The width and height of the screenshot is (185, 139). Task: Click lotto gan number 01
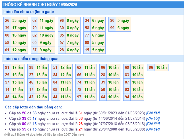click(7, 50)
